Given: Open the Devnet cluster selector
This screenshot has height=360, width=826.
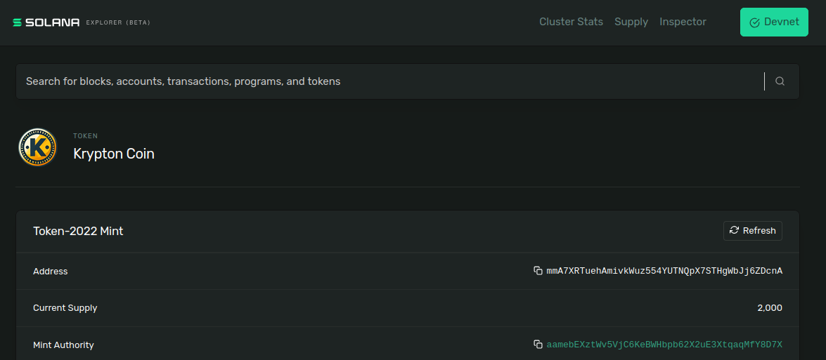Looking at the screenshot, I should coord(774,22).
